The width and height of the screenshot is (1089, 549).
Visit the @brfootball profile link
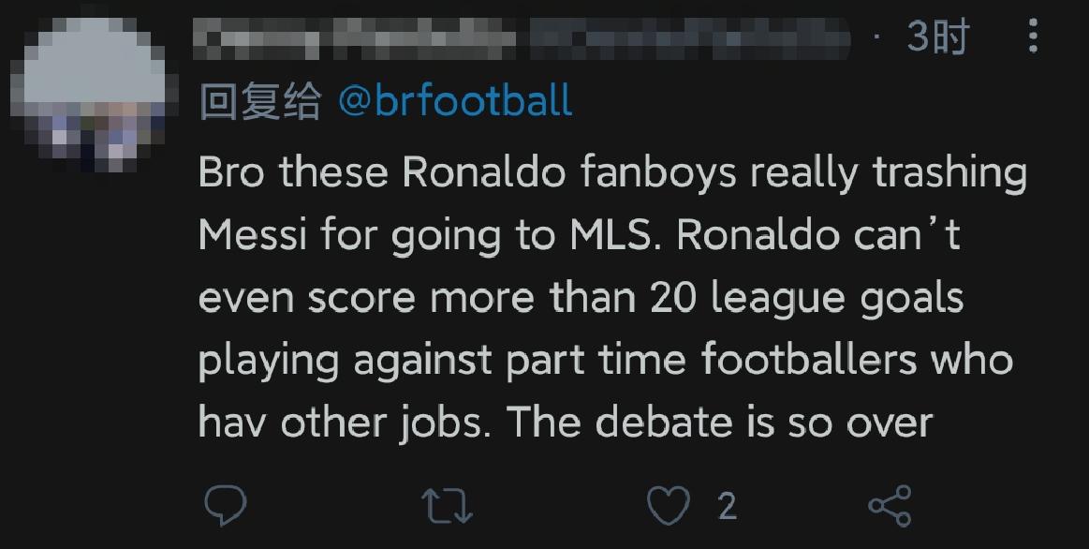(454, 101)
